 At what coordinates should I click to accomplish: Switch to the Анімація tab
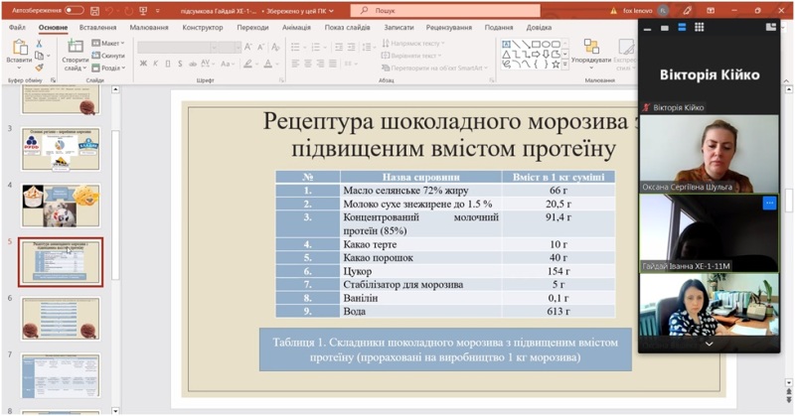tap(296, 28)
